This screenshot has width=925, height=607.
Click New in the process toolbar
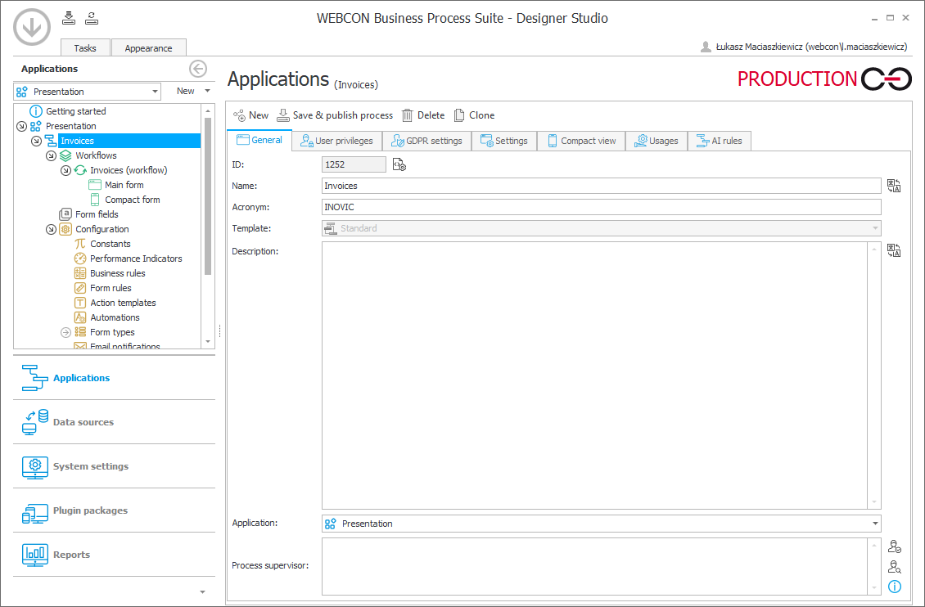click(x=250, y=115)
